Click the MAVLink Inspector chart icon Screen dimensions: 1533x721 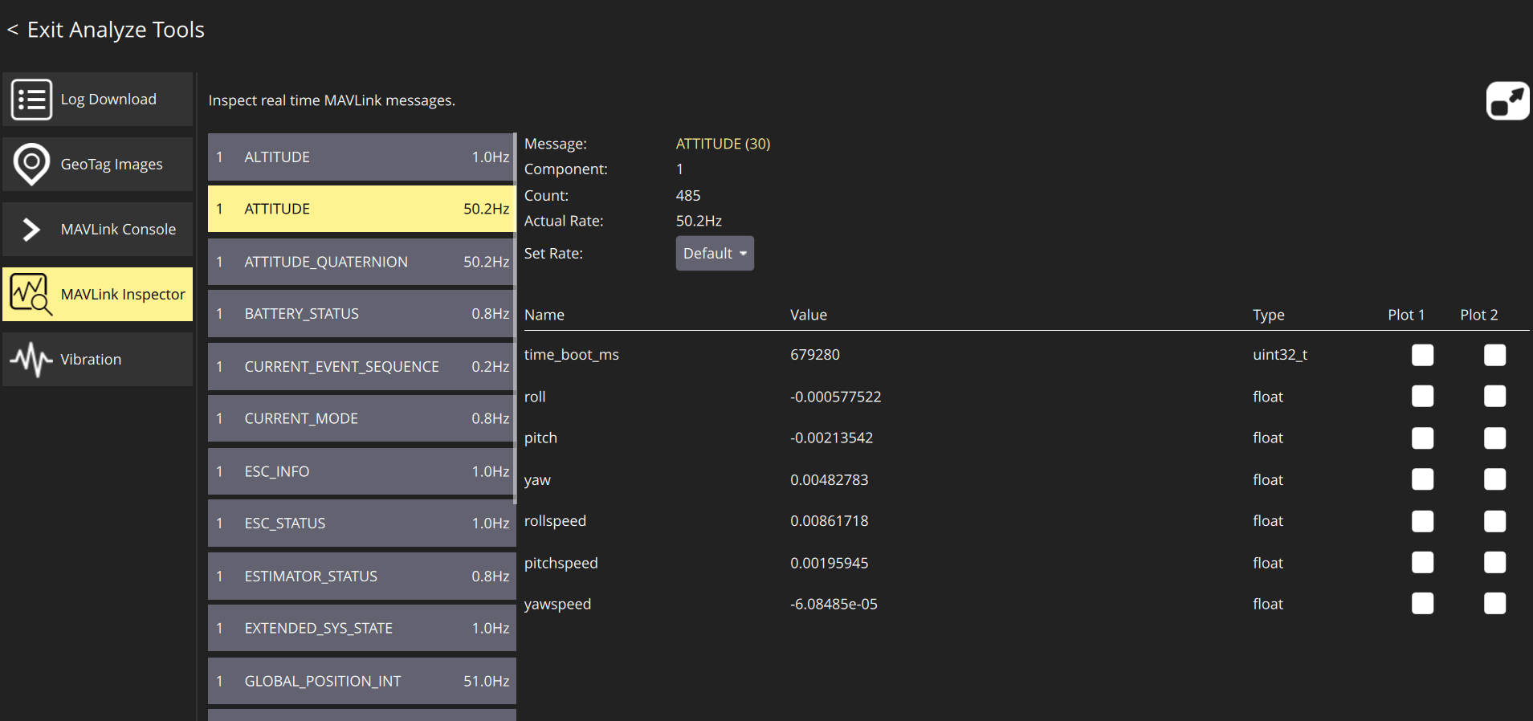coord(31,295)
